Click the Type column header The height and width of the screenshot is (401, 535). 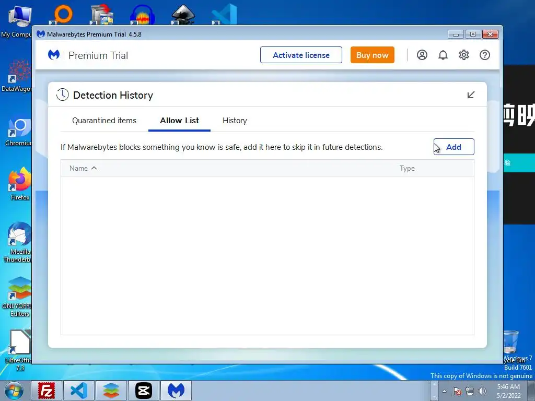pyautogui.click(x=407, y=168)
